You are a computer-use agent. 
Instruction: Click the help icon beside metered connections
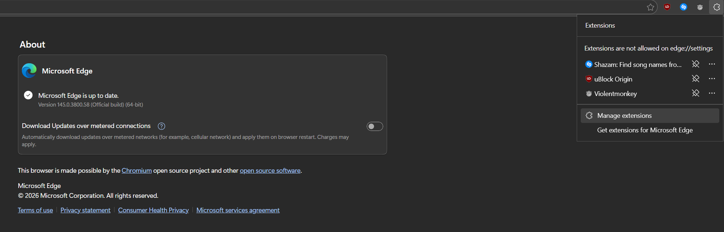(161, 126)
